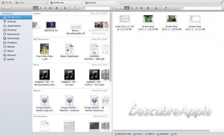Open Pictures in sidebar
This screenshot has width=224, height=136.
[x=16, y=55]
